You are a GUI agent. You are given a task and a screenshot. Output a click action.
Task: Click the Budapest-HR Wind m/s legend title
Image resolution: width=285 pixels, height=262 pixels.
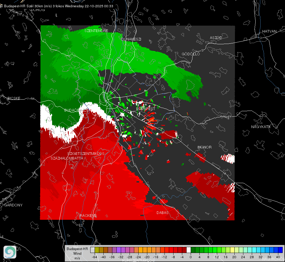coord(77,253)
